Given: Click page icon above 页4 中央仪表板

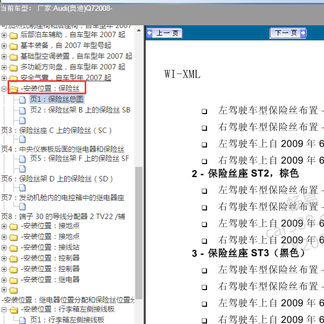Looking at the screenshot, I should pyautogui.click(x=22, y=139).
